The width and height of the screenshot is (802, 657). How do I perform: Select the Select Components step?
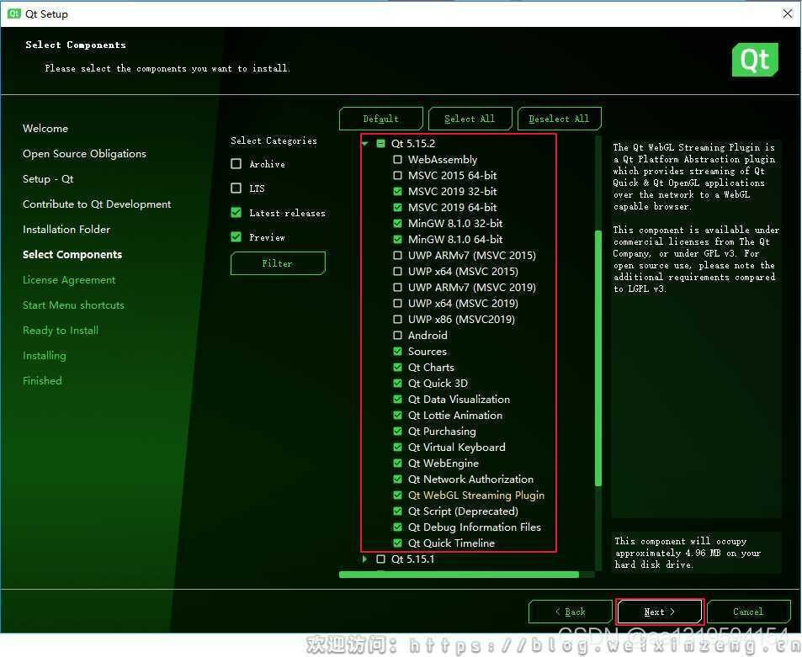pyautogui.click(x=72, y=255)
